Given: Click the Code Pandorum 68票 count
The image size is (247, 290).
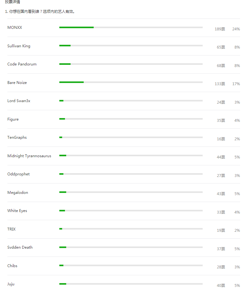Looking at the screenshot, I should pyautogui.click(x=221, y=66).
